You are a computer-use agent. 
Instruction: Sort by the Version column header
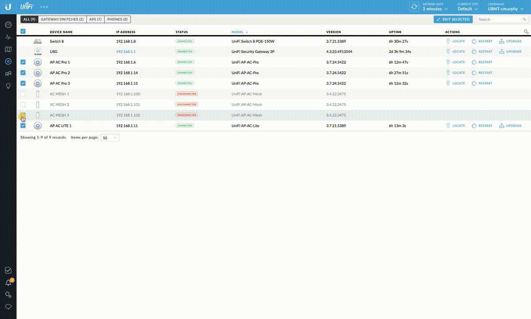[x=334, y=32]
